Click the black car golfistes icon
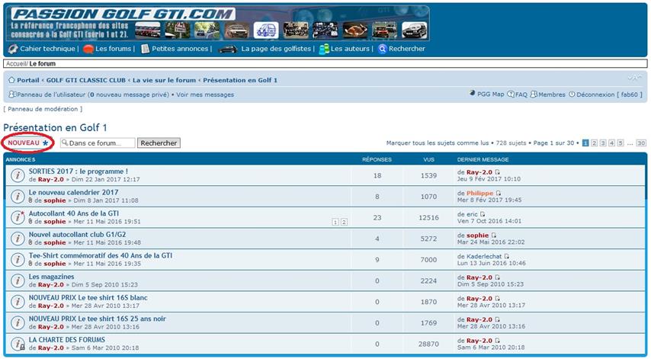651x359 pixels. pyautogui.click(x=227, y=50)
